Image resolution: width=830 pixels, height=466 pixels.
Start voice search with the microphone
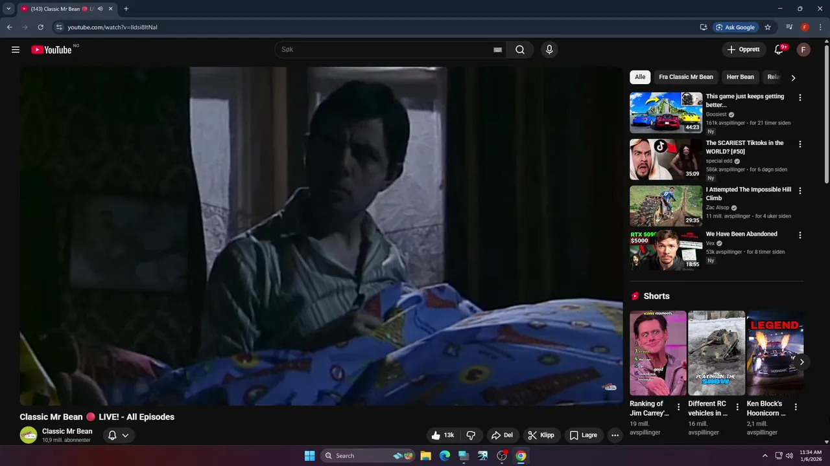[549, 50]
